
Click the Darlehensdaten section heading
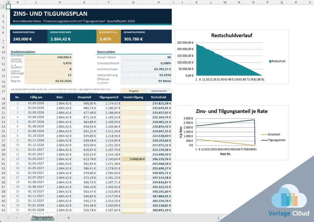click(23, 52)
